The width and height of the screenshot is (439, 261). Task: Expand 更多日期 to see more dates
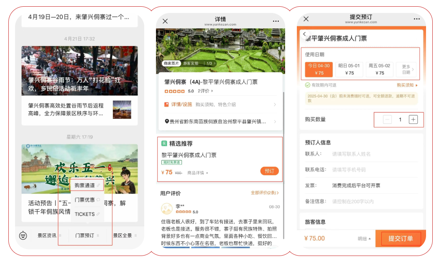tap(406, 69)
